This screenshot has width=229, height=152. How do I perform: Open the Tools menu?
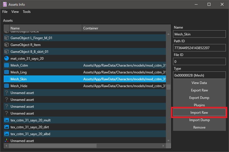click(x=27, y=12)
